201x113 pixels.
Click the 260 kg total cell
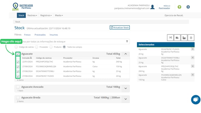pos(119,62)
